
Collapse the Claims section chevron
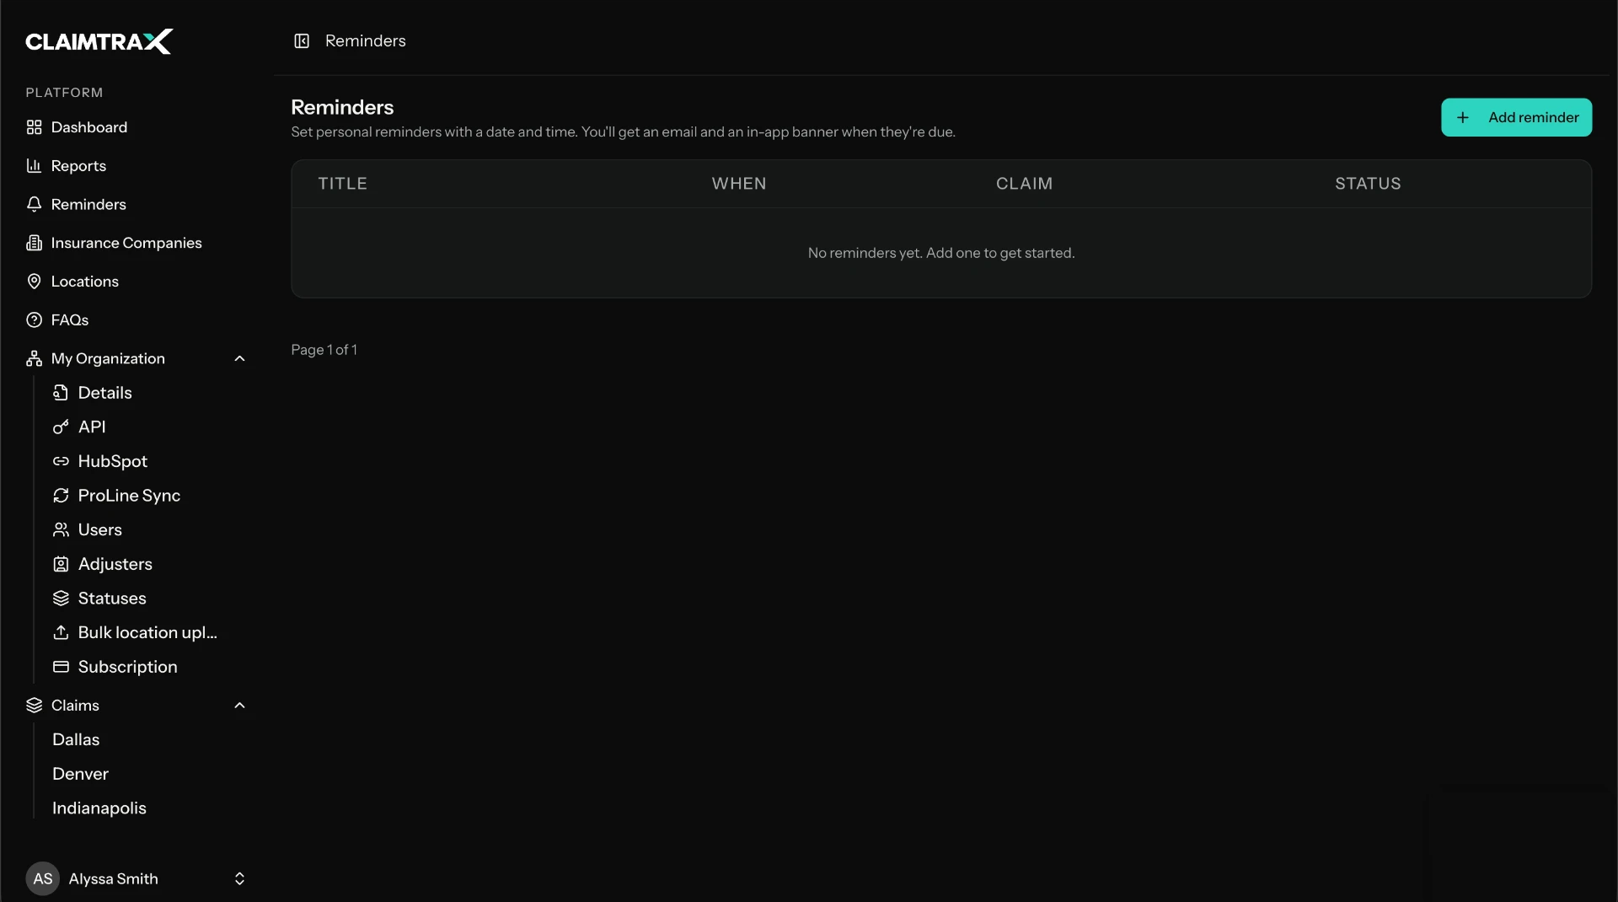pyautogui.click(x=239, y=706)
